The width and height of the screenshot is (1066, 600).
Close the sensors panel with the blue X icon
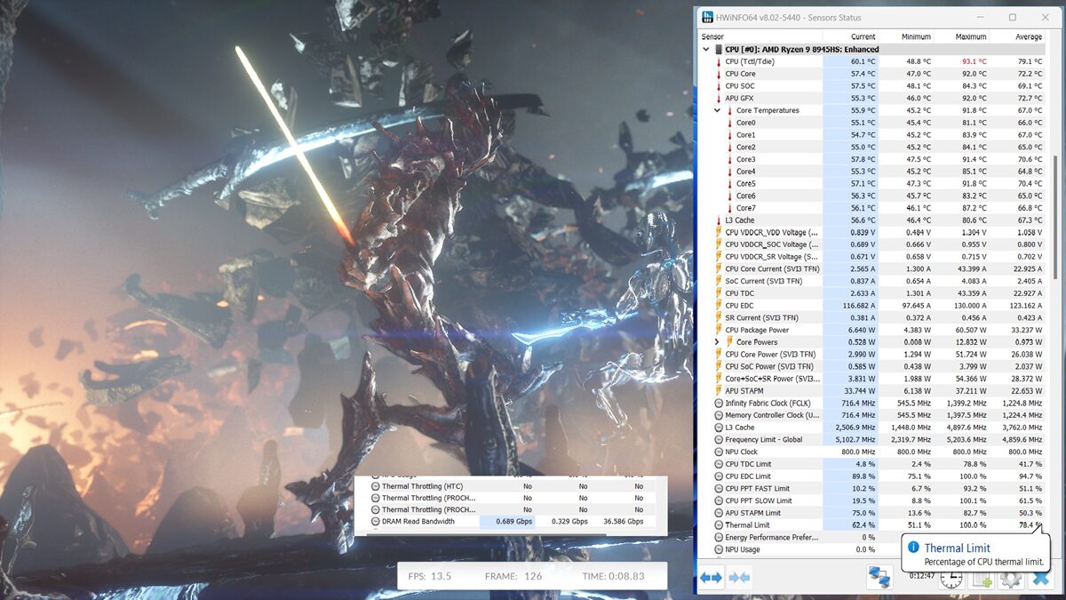(1039, 579)
